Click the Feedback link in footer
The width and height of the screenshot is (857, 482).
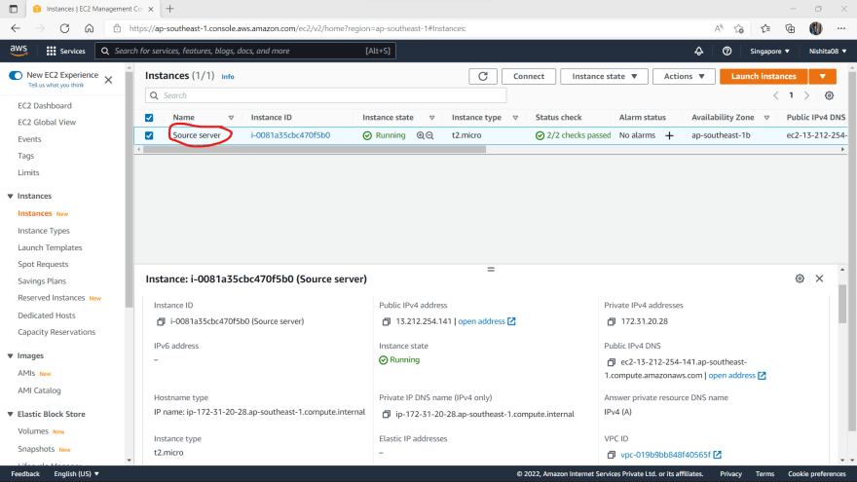tap(25, 474)
